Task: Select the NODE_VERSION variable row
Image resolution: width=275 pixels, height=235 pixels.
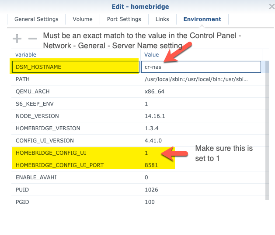Action: pos(139,116)
